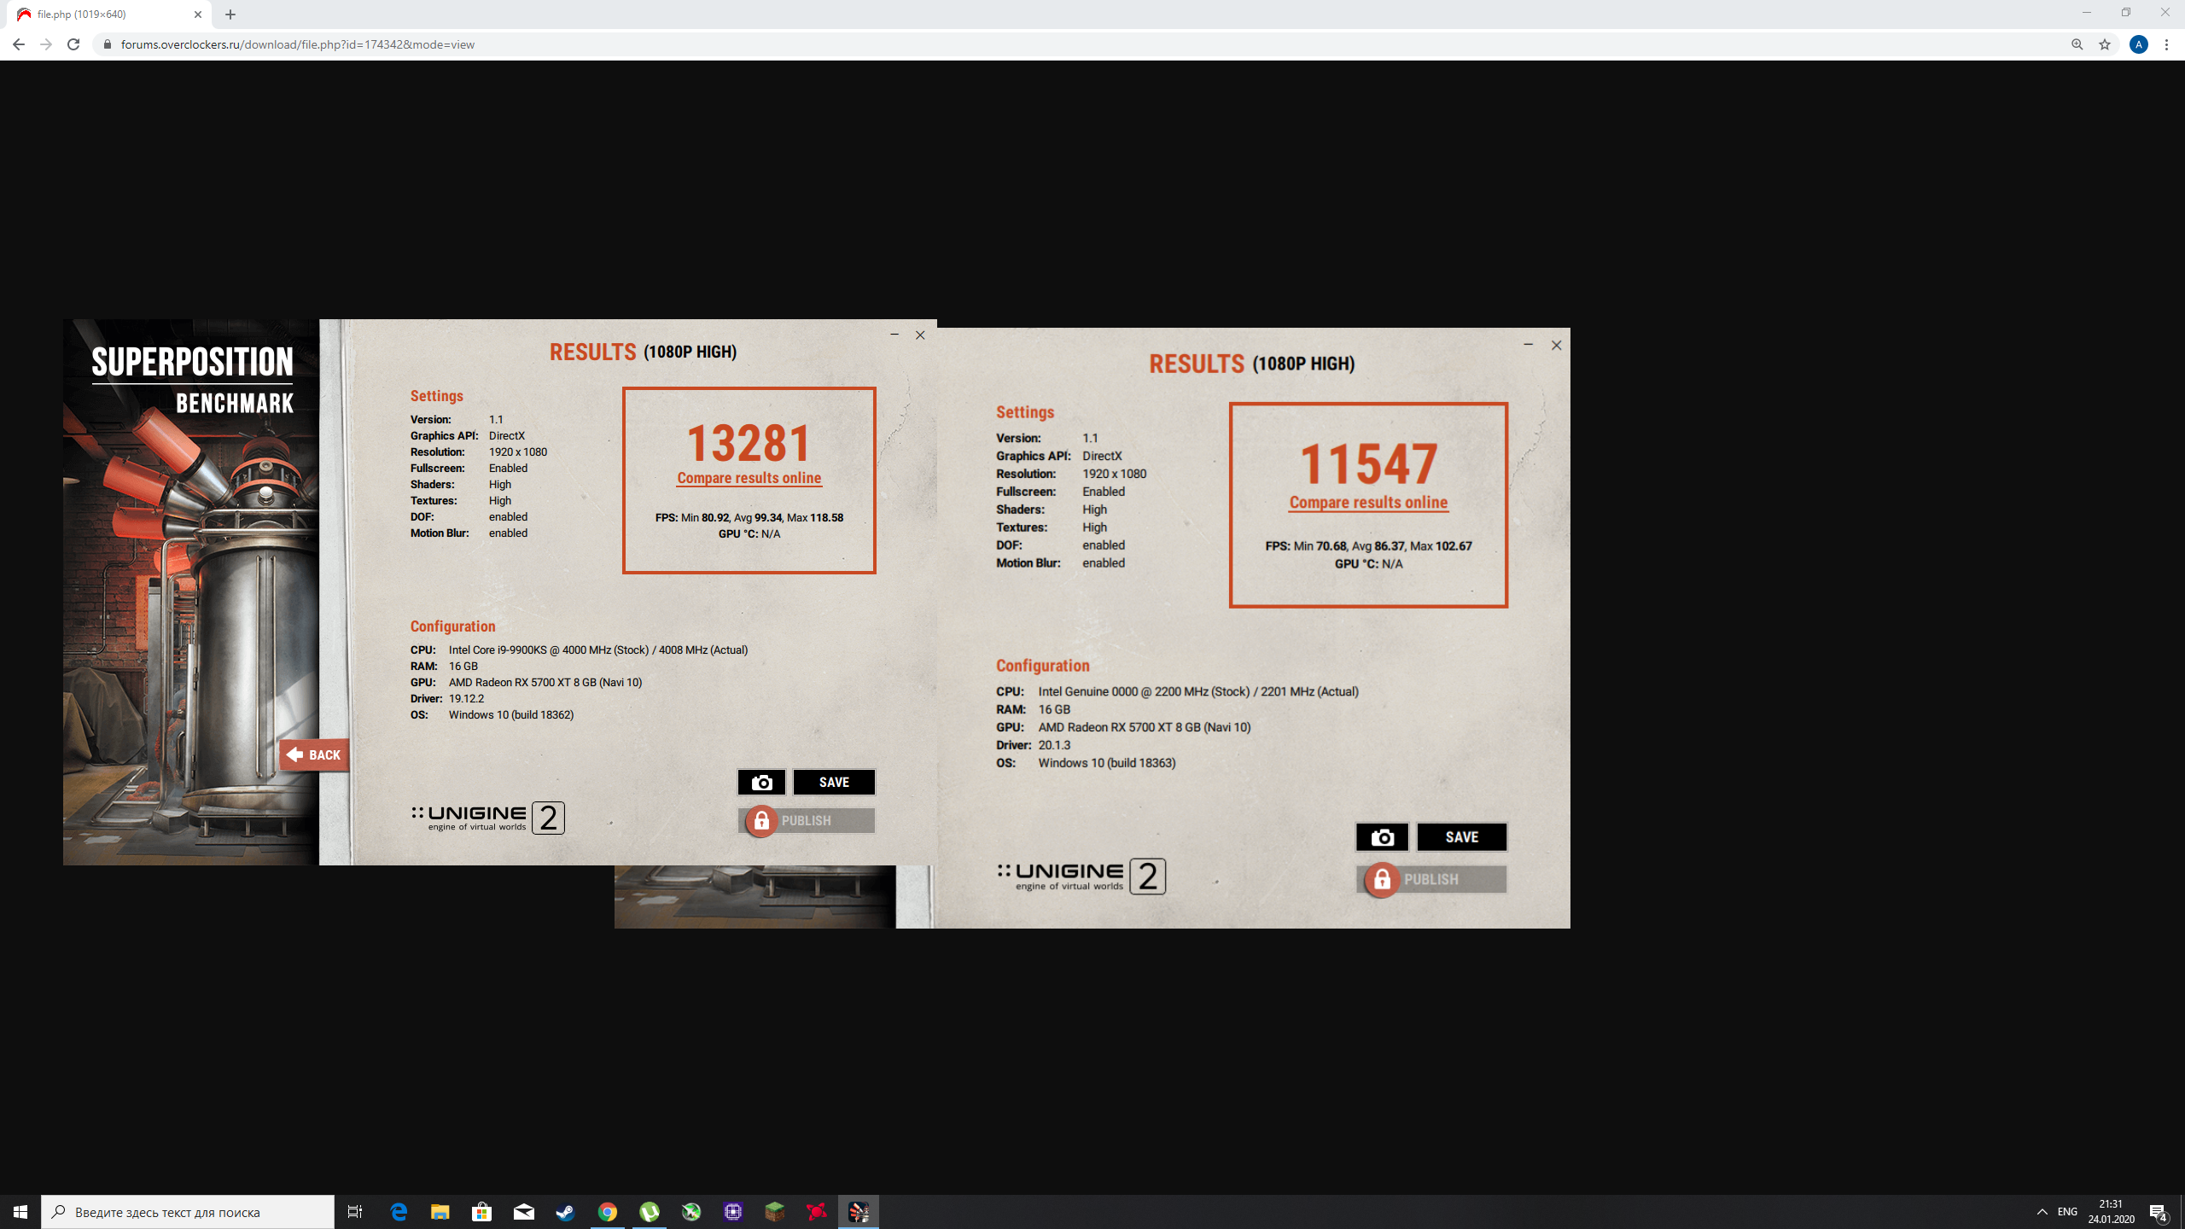Screen dimensions: 2185x1229
Task: Close the file.php tab
Action: [x=198, y=15]
